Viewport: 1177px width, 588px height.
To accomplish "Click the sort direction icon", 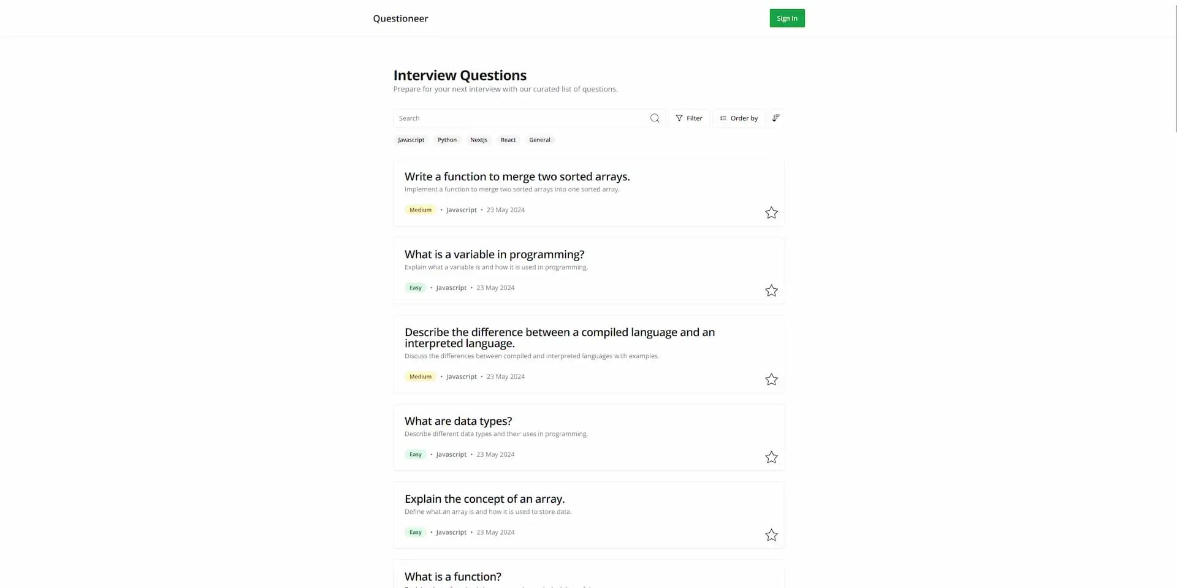I will tap(776, 118).
